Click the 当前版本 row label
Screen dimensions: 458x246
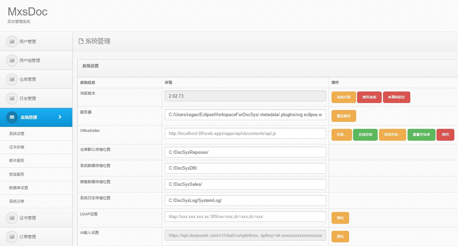click(88, 93)
